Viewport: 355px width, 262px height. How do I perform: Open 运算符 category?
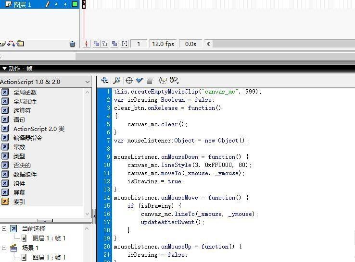click(22, 110)
